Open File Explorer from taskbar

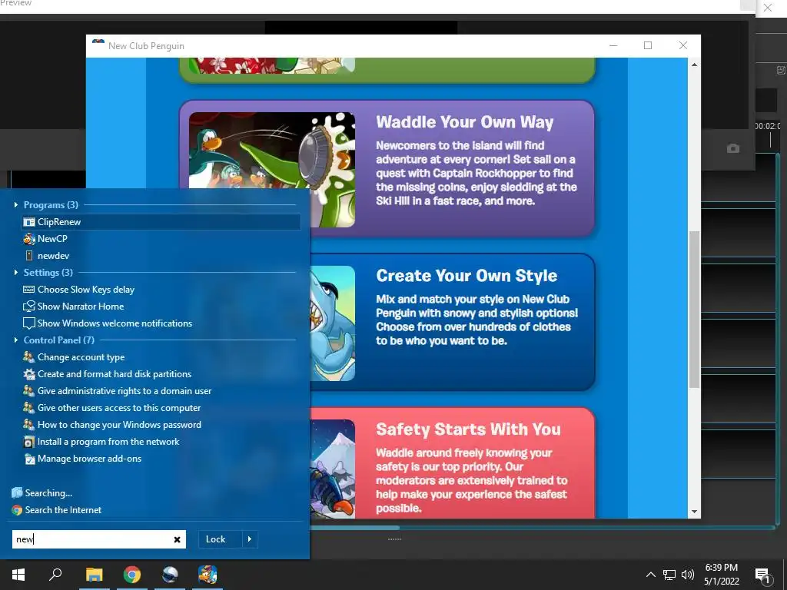tap(94, 575)
